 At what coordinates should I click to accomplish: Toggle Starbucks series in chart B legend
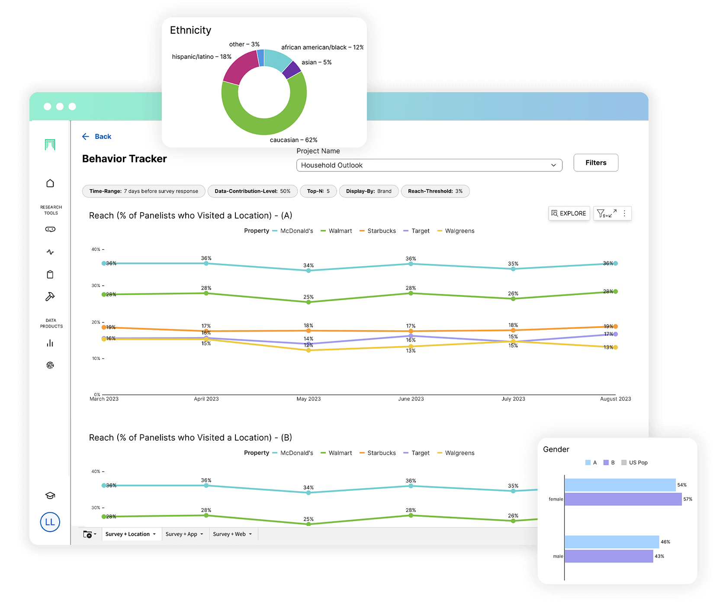pyautogui.click(x=378, y=453)
